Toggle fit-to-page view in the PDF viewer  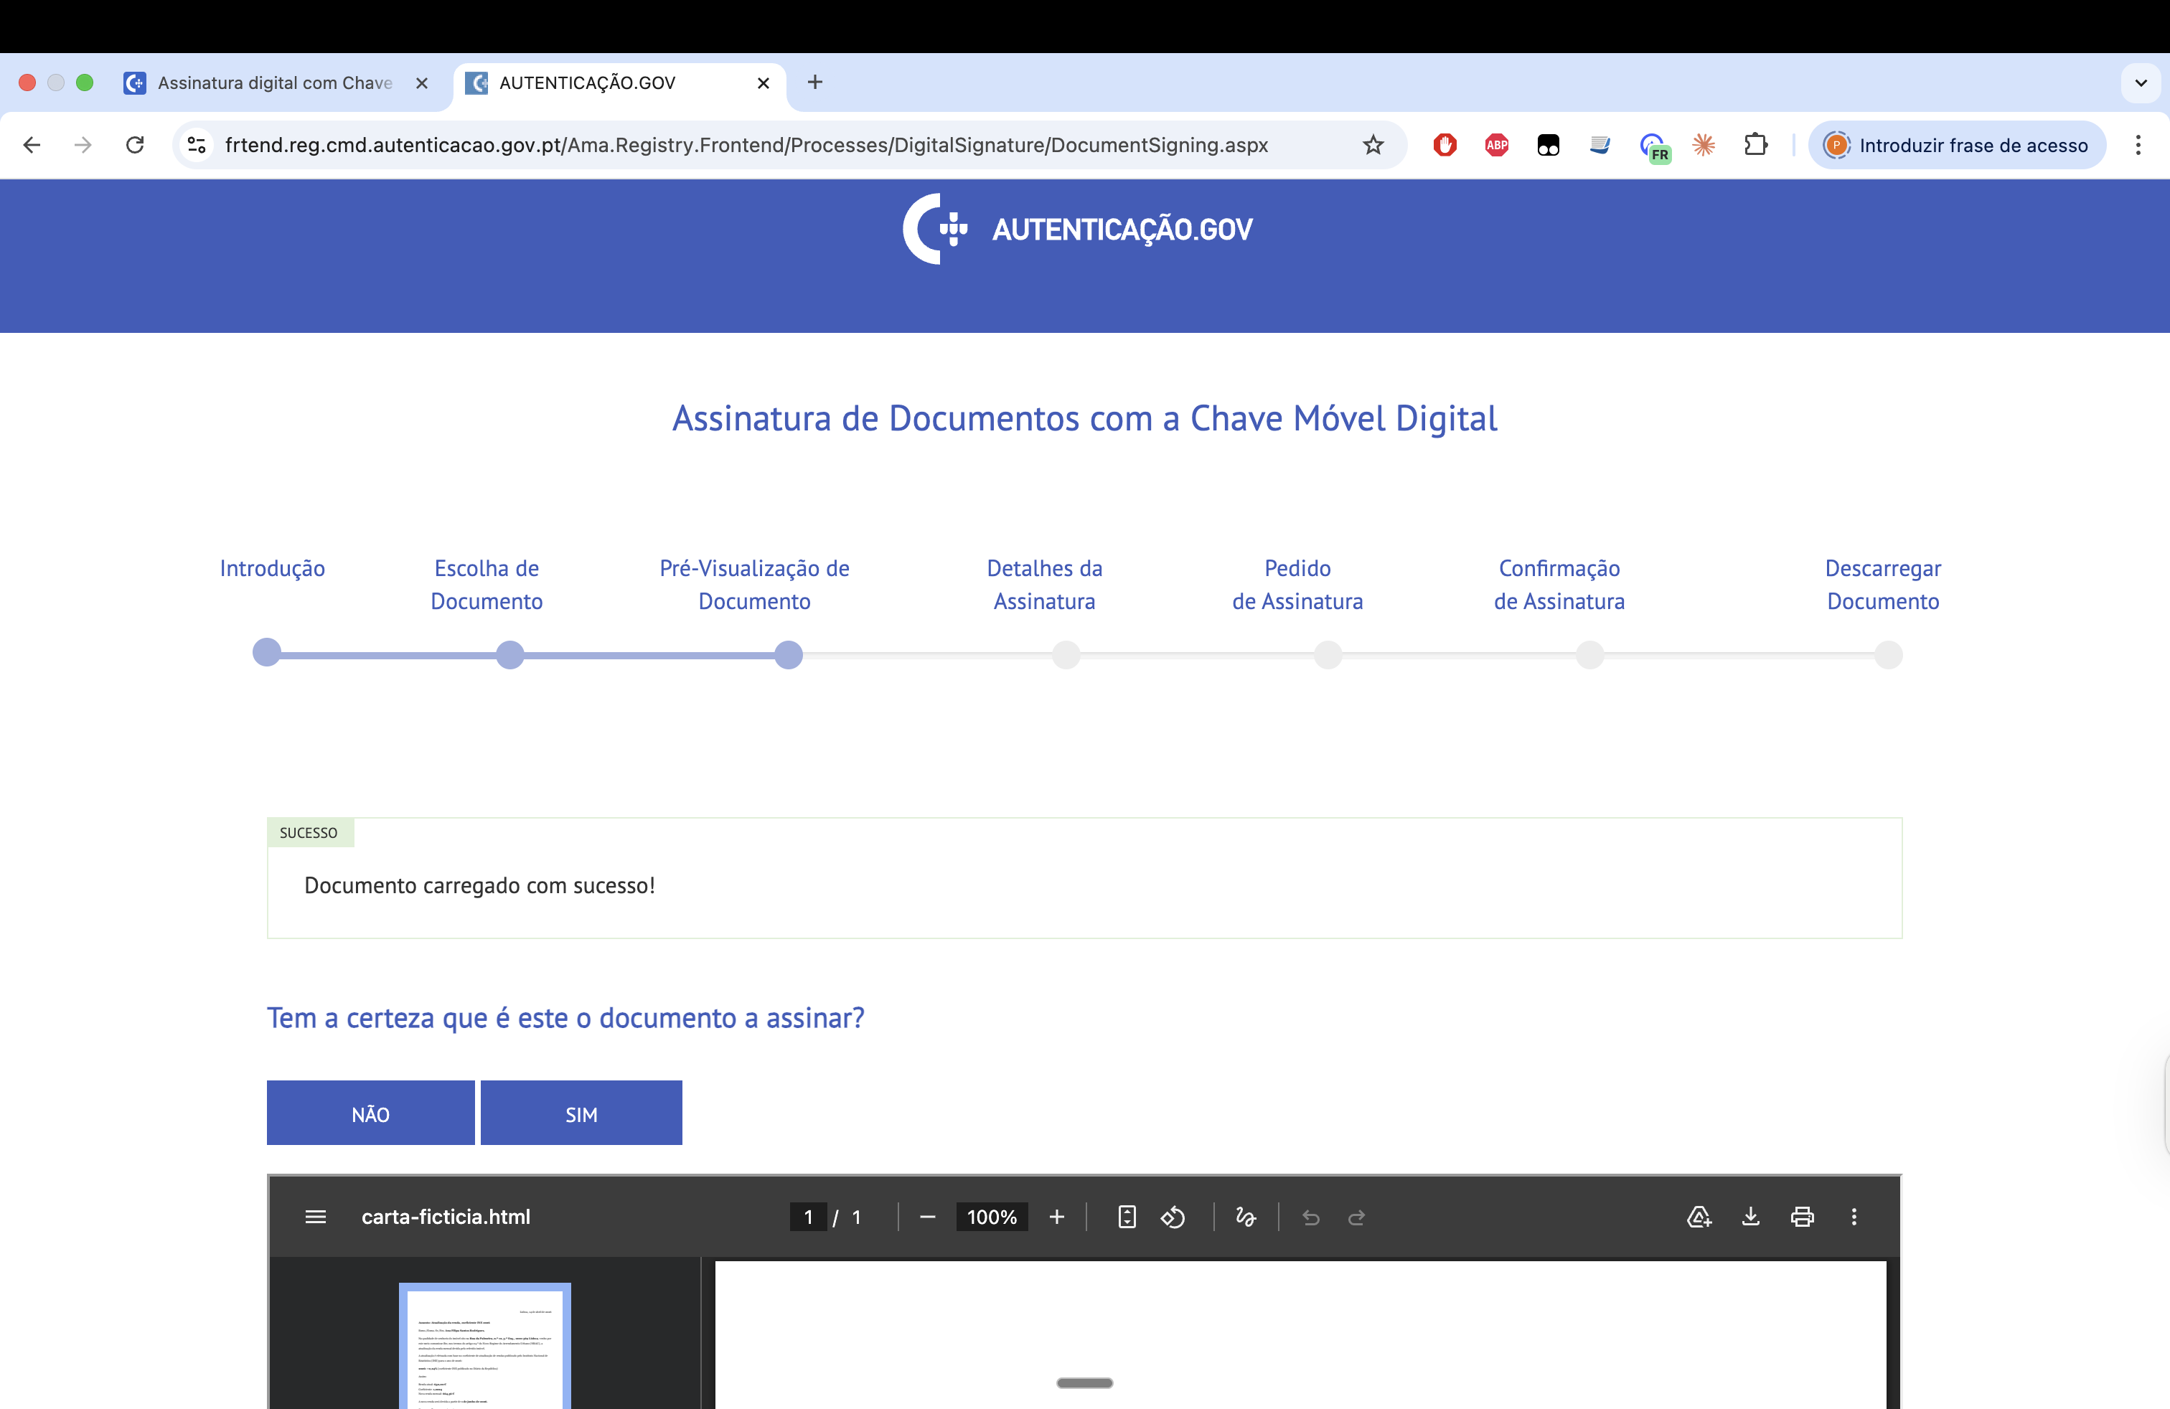1127,1217
